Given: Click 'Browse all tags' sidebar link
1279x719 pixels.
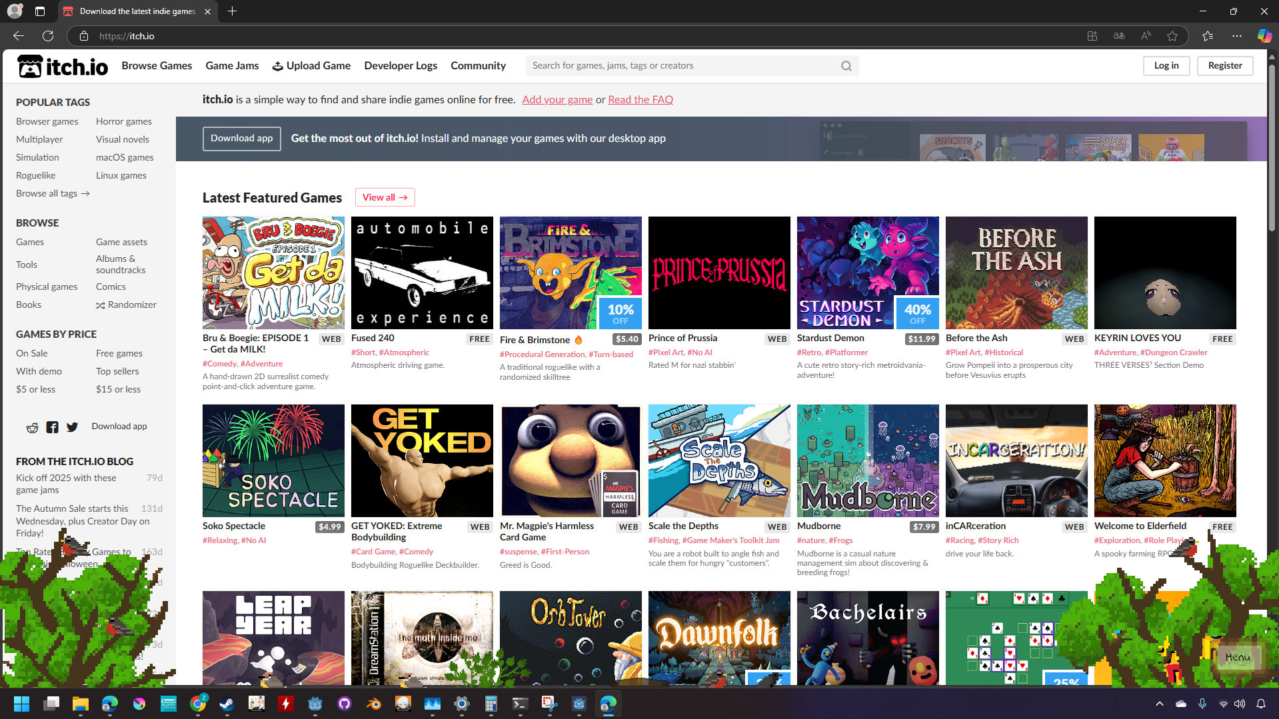Looking at the screenshot, I should (x=53, y=194).
